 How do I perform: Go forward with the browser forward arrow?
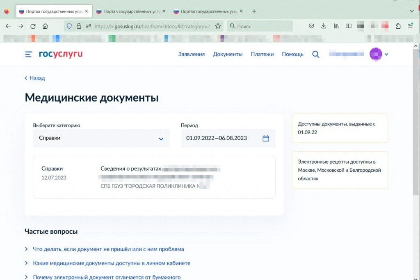[x=21, y=26]
